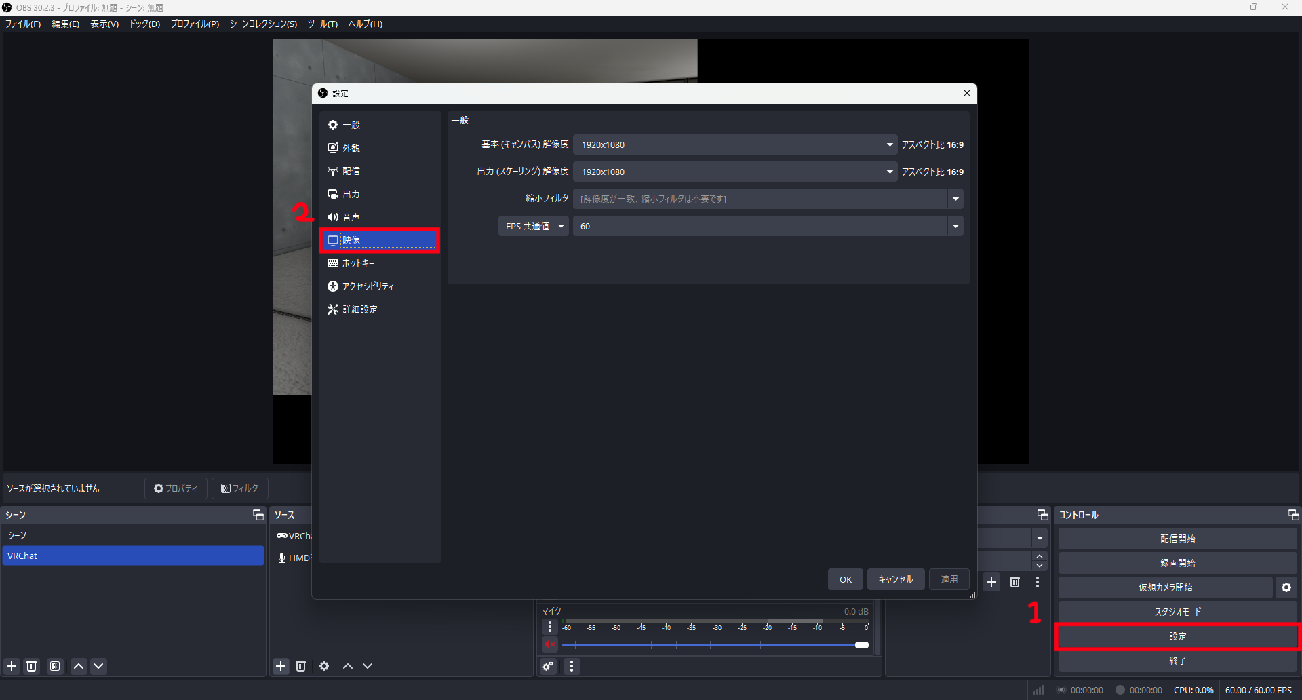This screenshot has height=700, width=1302.
Task: Open the 音声 (Audio) settings category
Action: [351, 217]
